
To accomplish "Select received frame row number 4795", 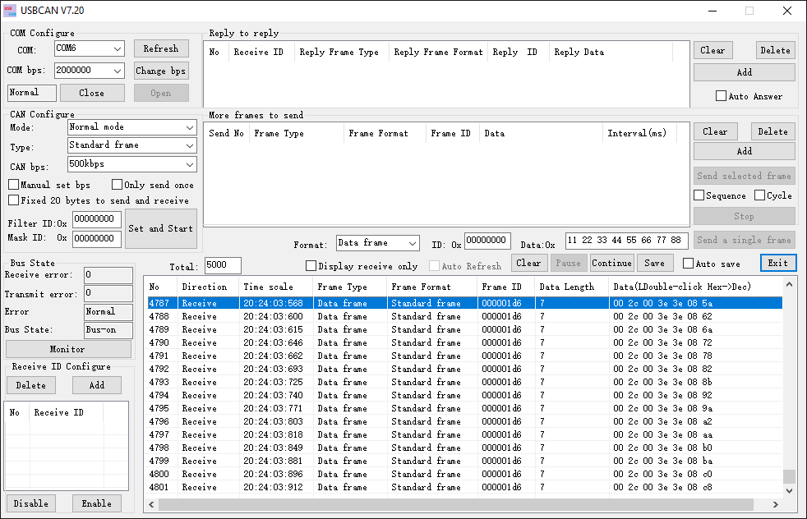I will pyautogui.click(x=329, y=408).
